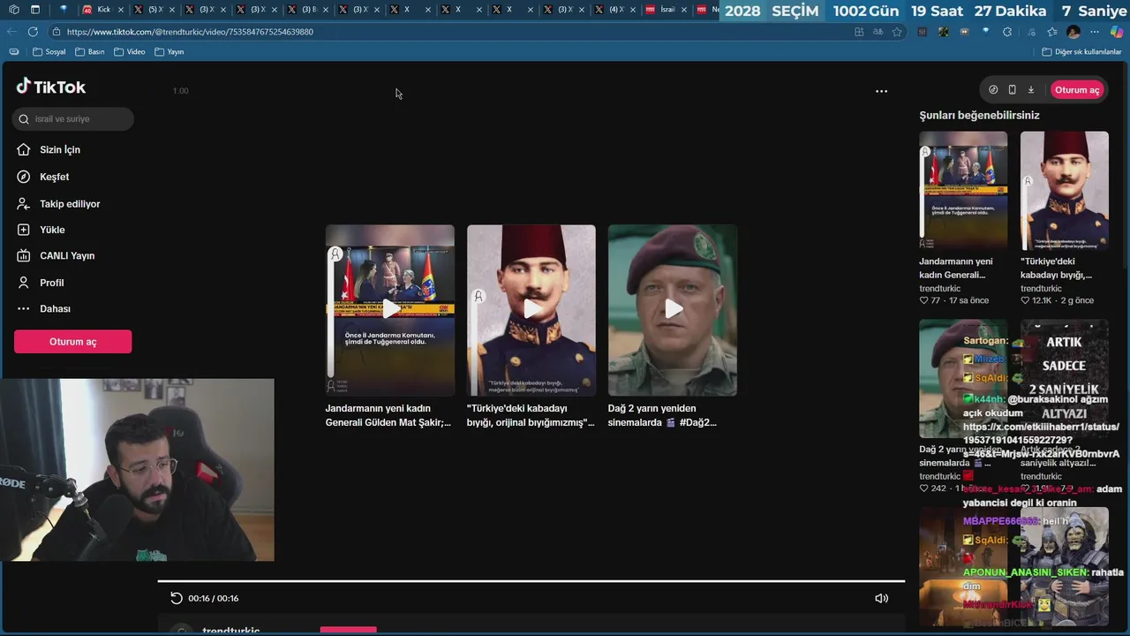Toggle the video volume speaker icon

coord(881,598)
